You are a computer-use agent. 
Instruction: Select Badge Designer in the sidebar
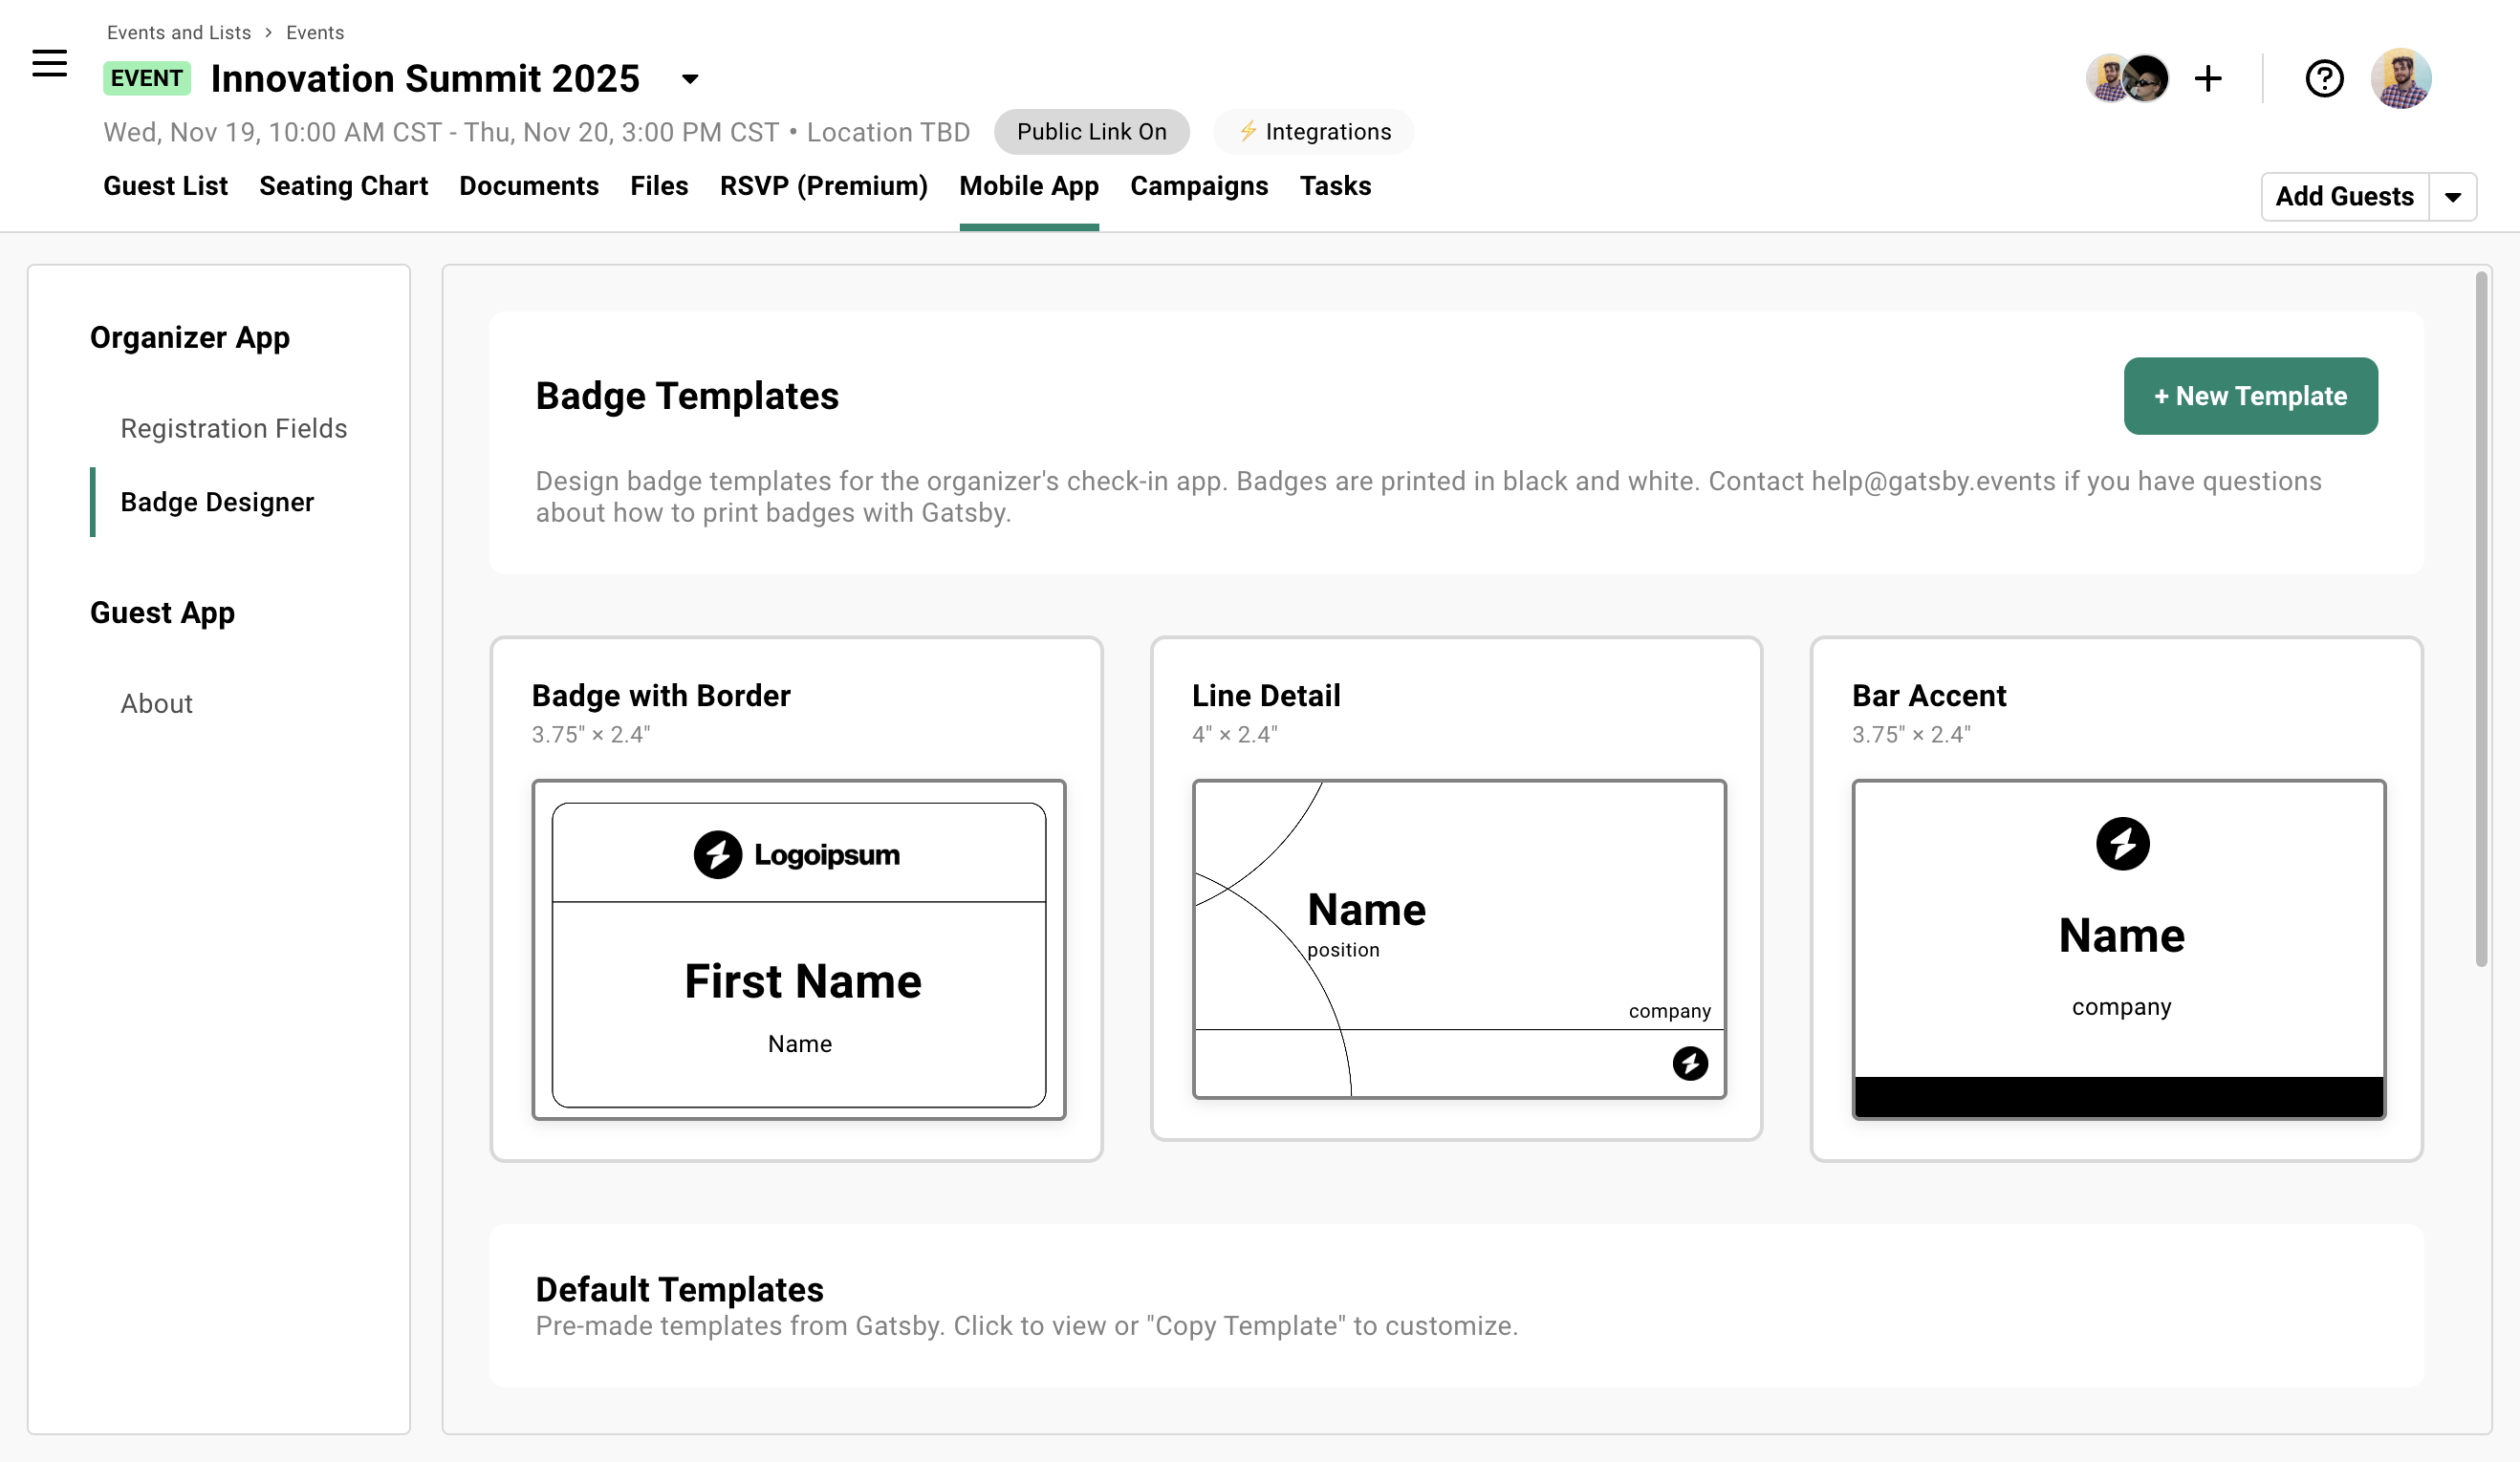pyautogui.click(x=217, y=502)
